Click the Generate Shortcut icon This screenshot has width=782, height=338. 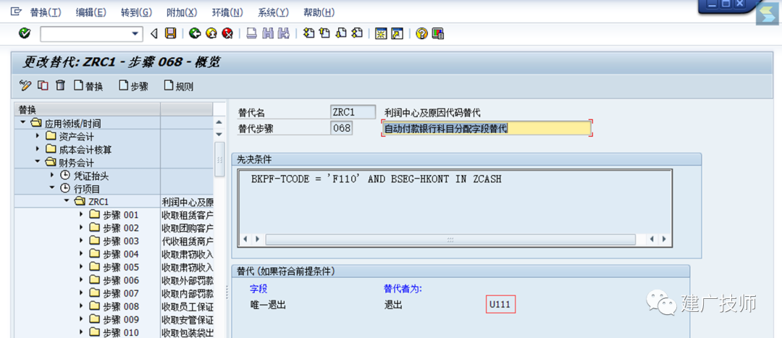(x=397, y=33)
